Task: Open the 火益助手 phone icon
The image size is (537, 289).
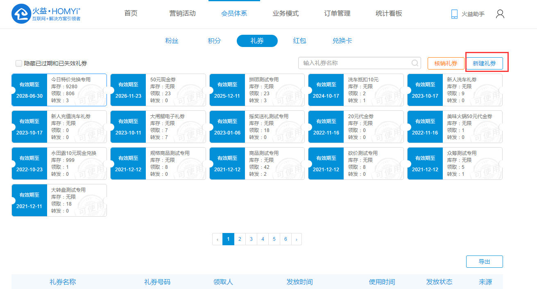Action: pyautogui.click(x=454, y=14)
